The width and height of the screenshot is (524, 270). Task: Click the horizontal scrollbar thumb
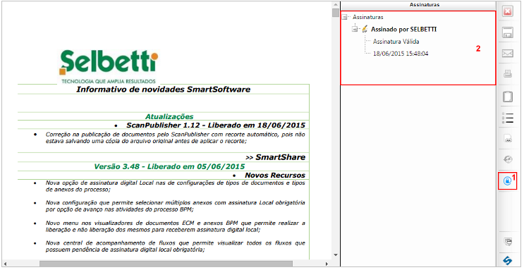pos(166,264)
